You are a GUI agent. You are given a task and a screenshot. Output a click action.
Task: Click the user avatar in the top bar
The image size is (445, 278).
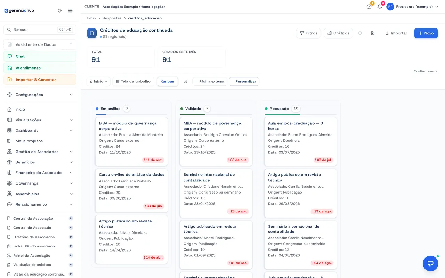coord(390,7)
